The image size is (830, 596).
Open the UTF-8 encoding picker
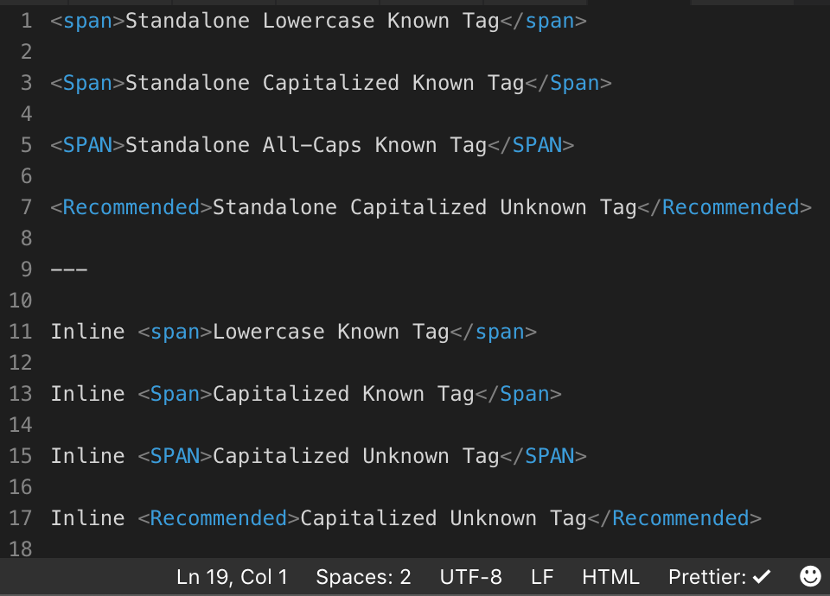point(471,576)
